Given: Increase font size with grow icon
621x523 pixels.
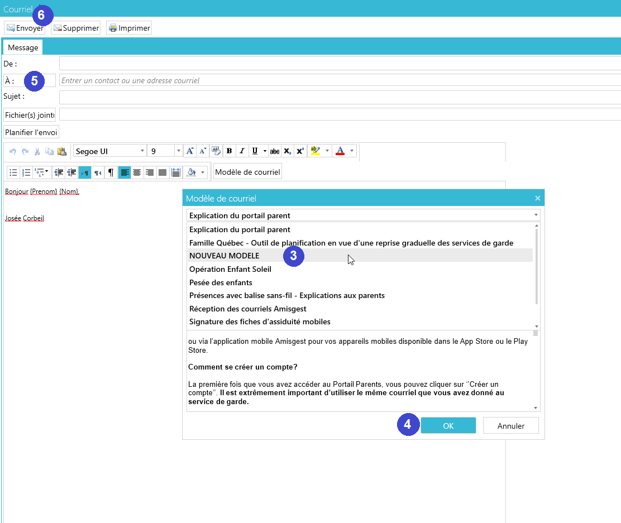Looking at the screenshot, I should [190, 151].
